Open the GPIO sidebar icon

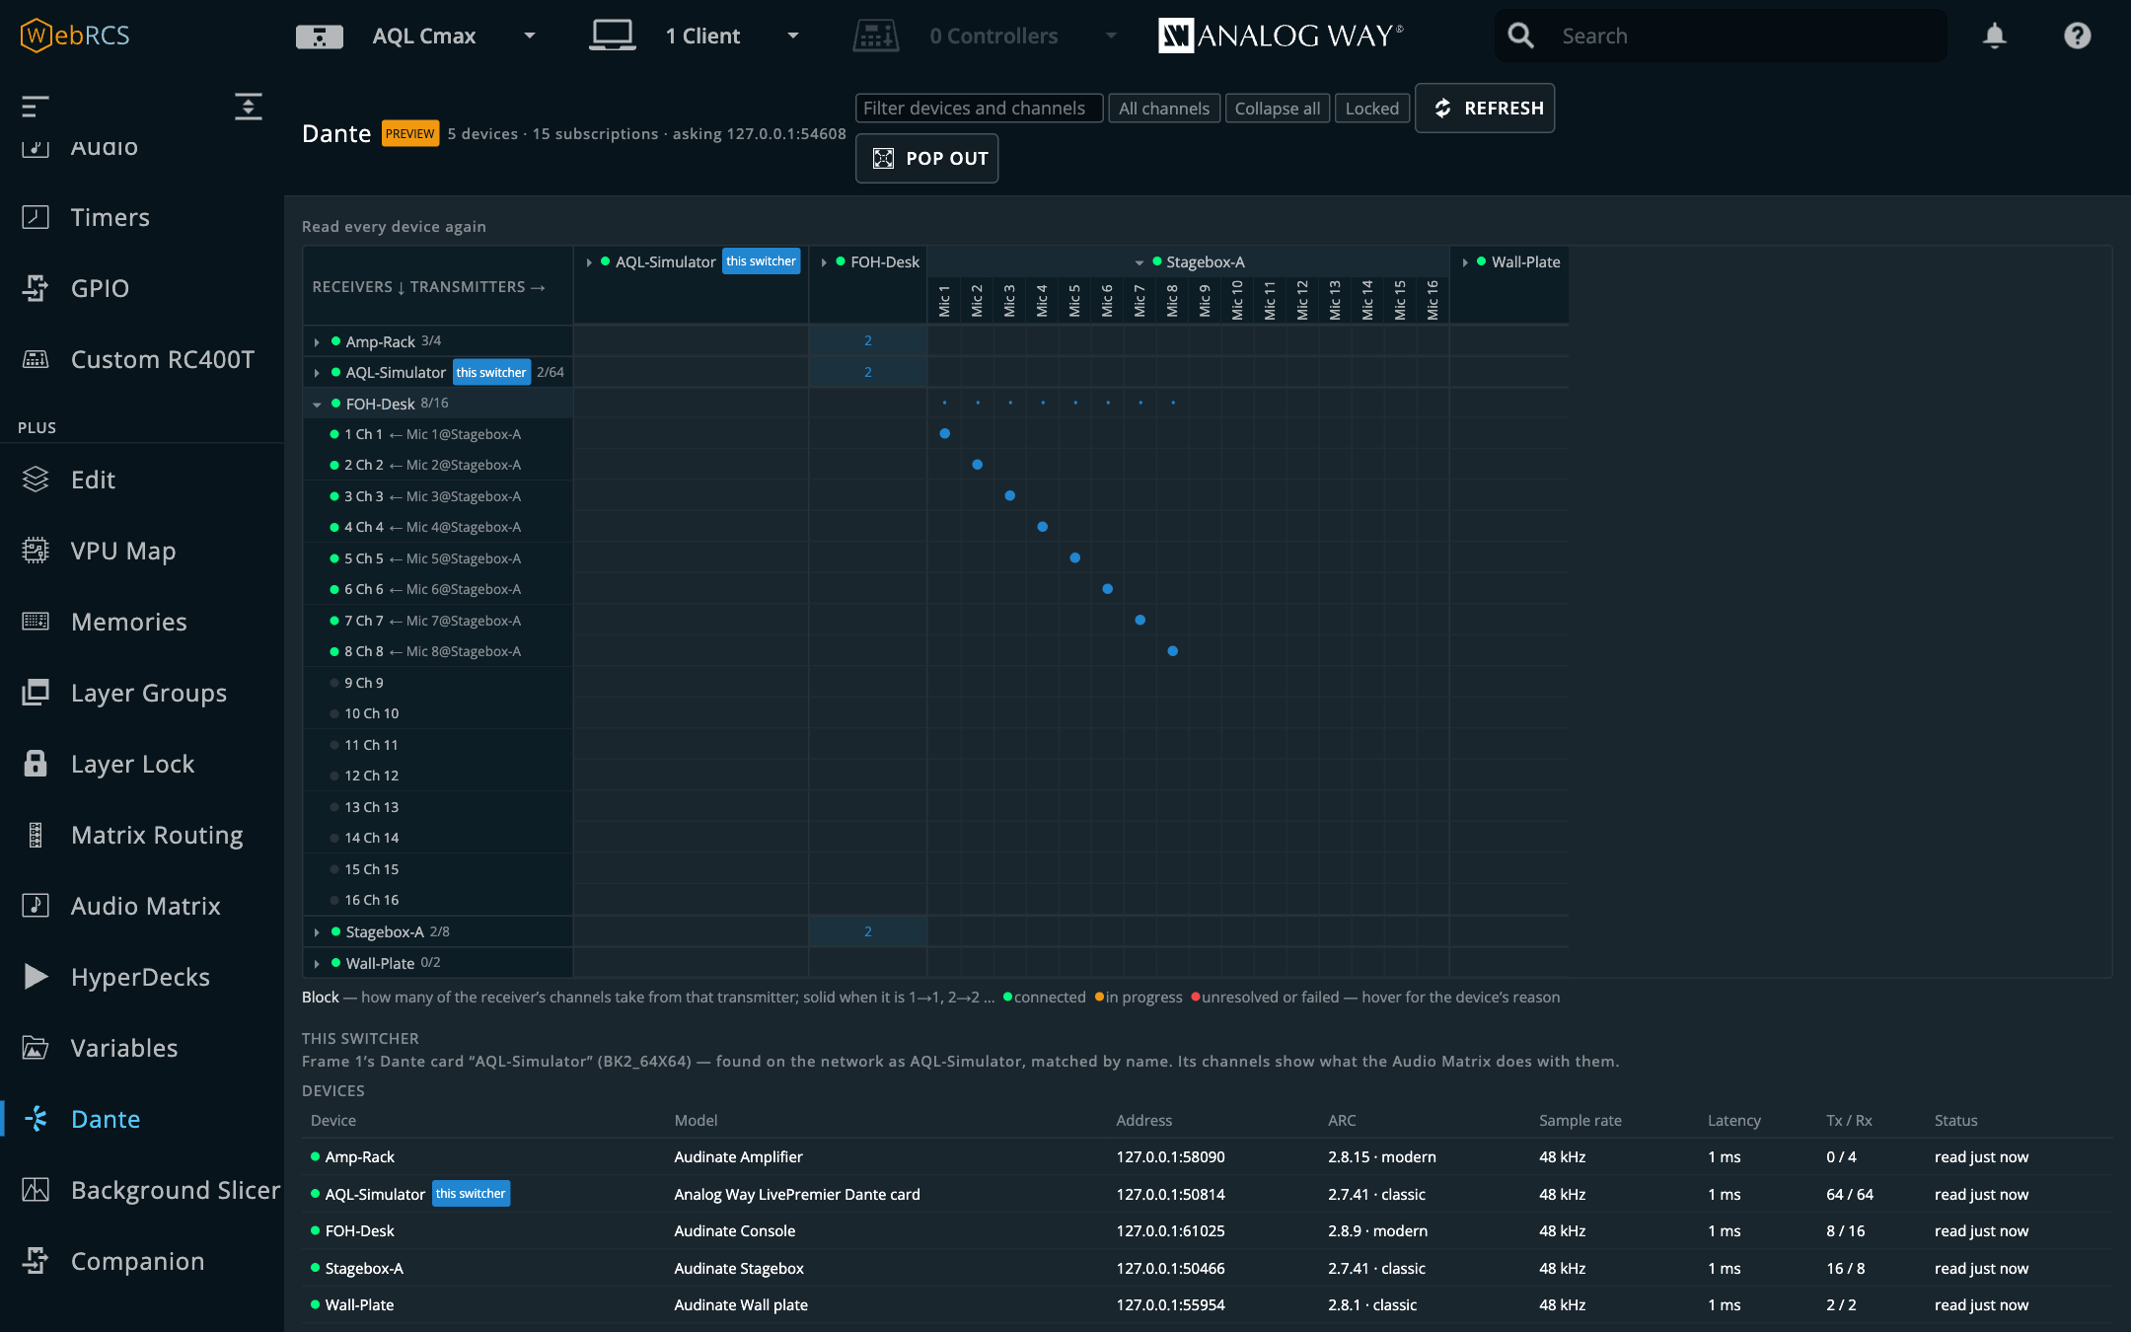pos(36,288)
